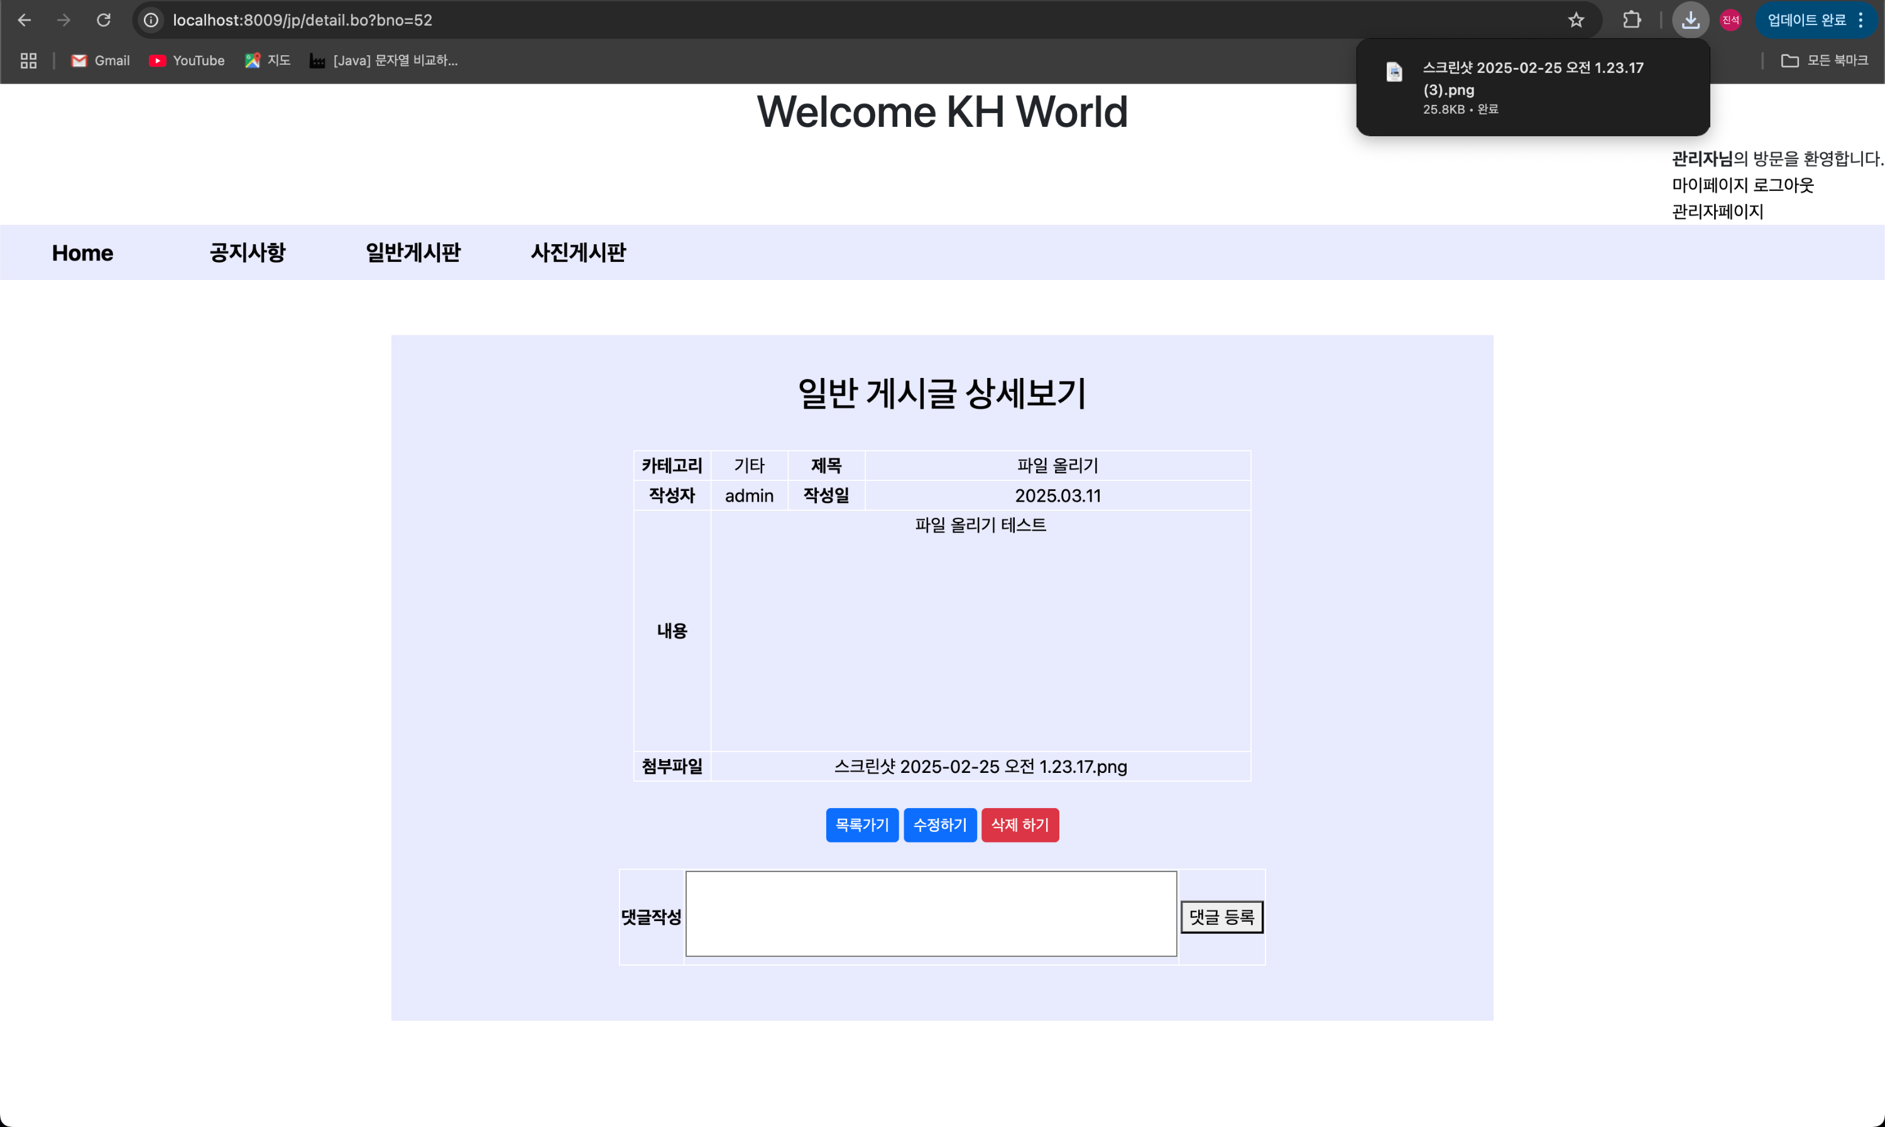
Task: Click the Welcome KH World heading
Action: pyautogui.click(x=942, y=112)
